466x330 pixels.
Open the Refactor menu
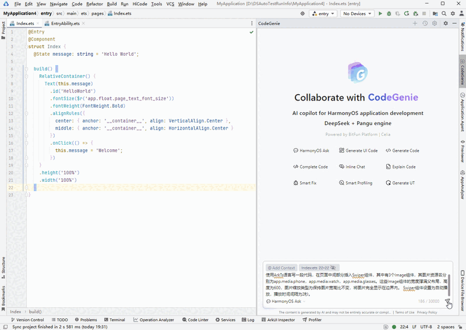pyautogui.click(x=94, y=4)
